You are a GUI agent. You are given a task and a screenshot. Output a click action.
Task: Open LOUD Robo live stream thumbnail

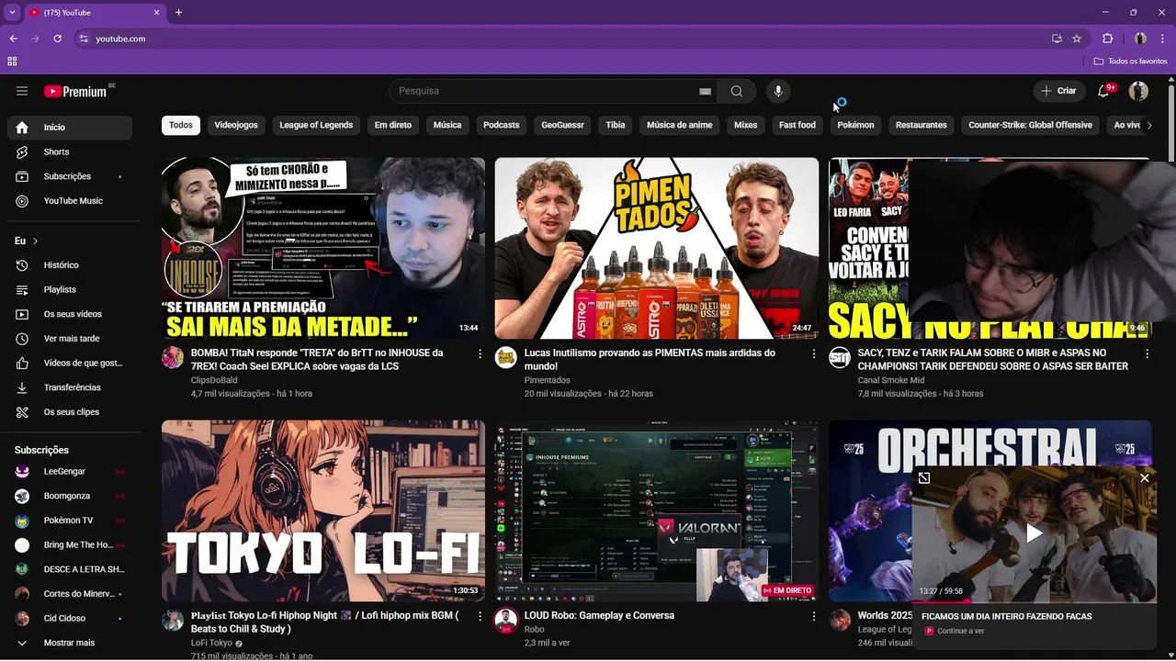[x=657, y=510]
